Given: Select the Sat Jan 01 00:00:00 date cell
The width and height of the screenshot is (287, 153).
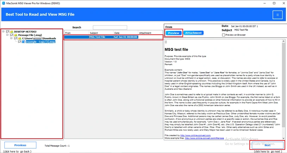Looking at the screenshot, I should coord(126,37).
